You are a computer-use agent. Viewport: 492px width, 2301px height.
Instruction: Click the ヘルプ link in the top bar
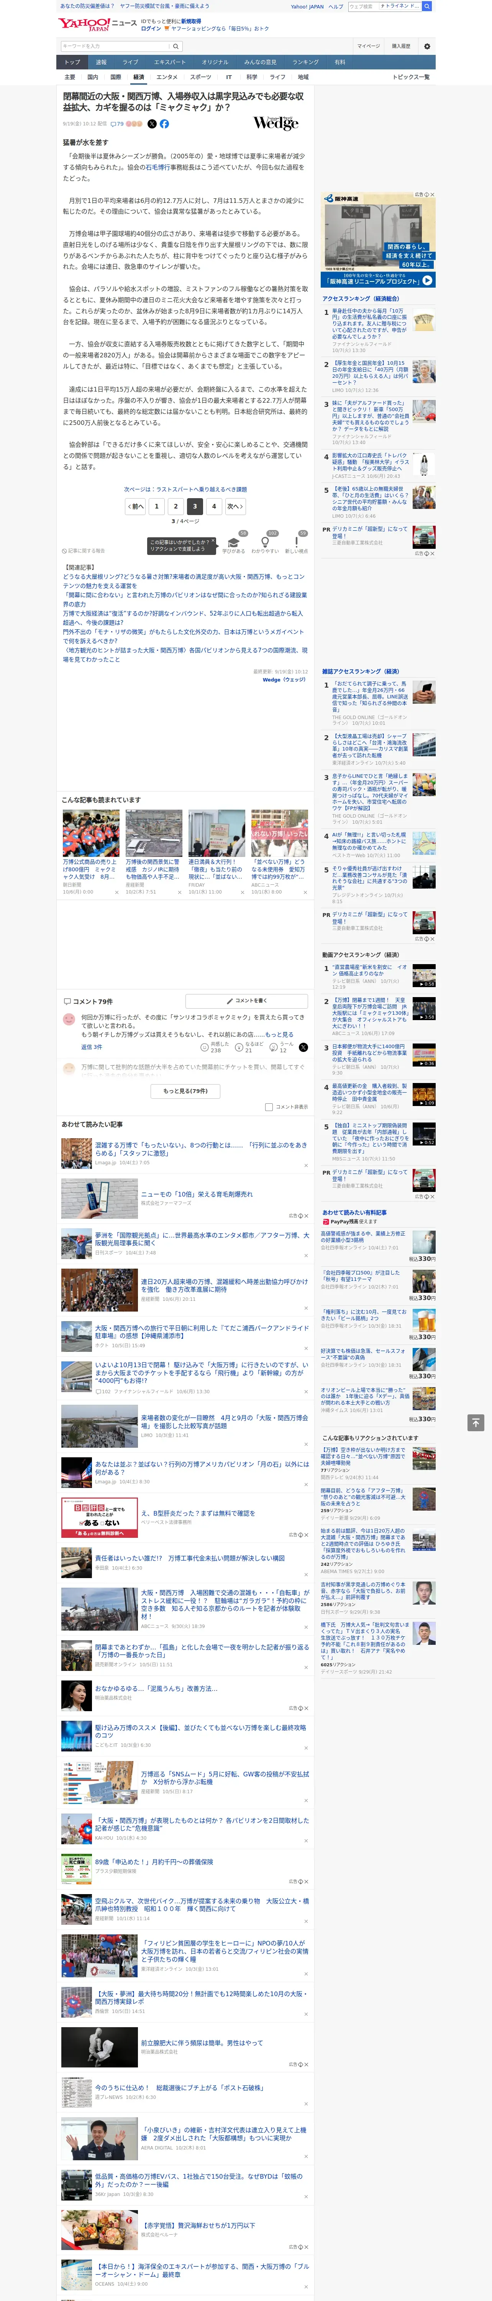click(x=335, y=6)
